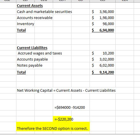Select the Net Working Capital formula text

(x=66, y=91)
